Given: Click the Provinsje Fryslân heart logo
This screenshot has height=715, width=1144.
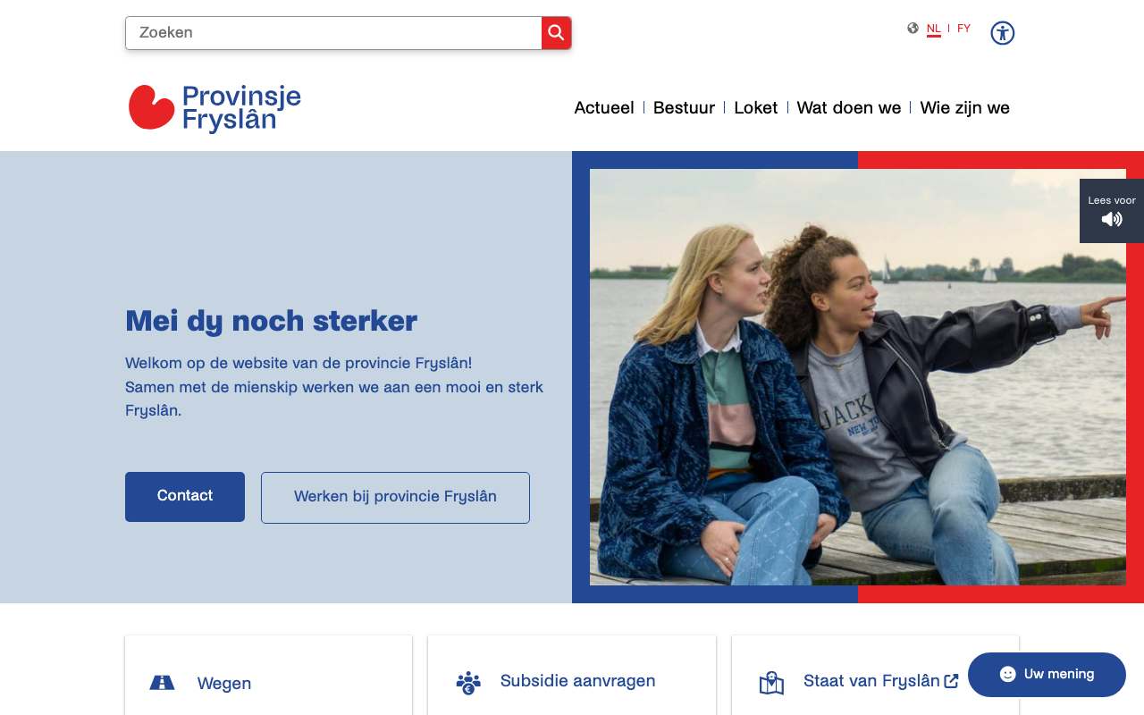Looking at the screenshot, I should pyautogui.click(x=151, y=107).
